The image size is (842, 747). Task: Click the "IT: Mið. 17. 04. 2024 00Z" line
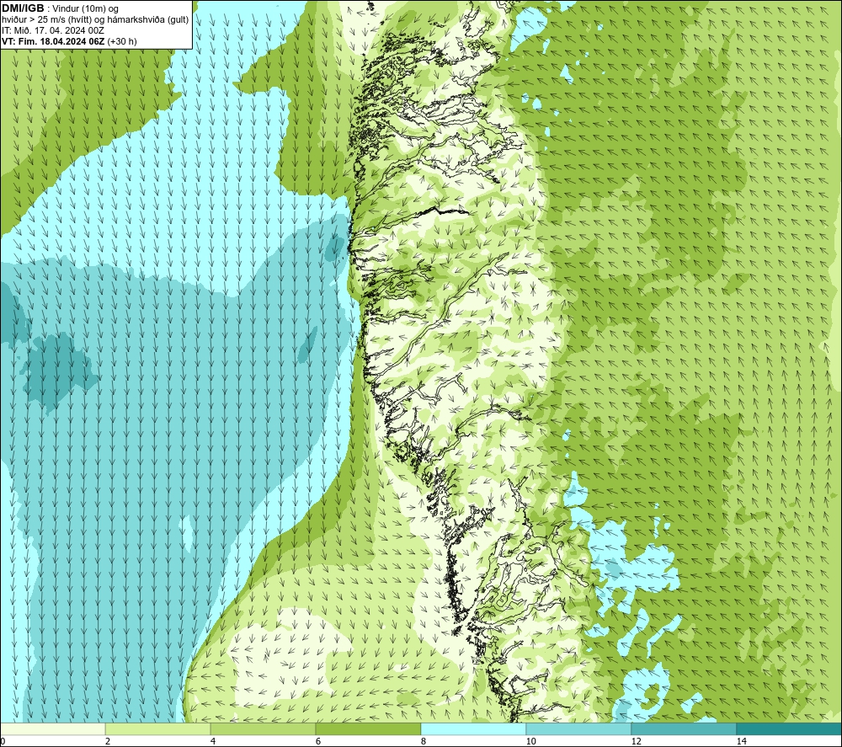coord(53,30)
